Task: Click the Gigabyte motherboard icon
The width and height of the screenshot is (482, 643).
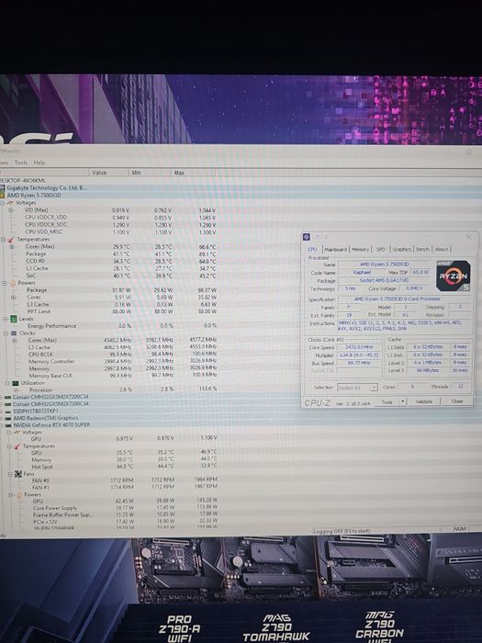Action: click(x=3, y=188)
